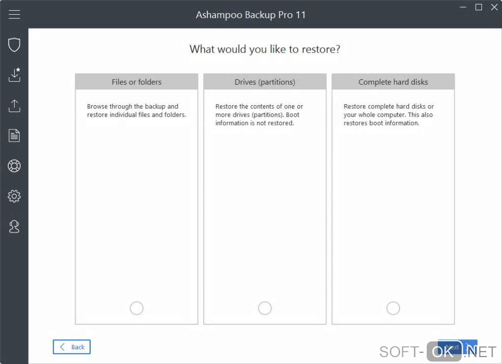
Task: Select the Drives (partitions) radio button
Action: click(265, 308)
